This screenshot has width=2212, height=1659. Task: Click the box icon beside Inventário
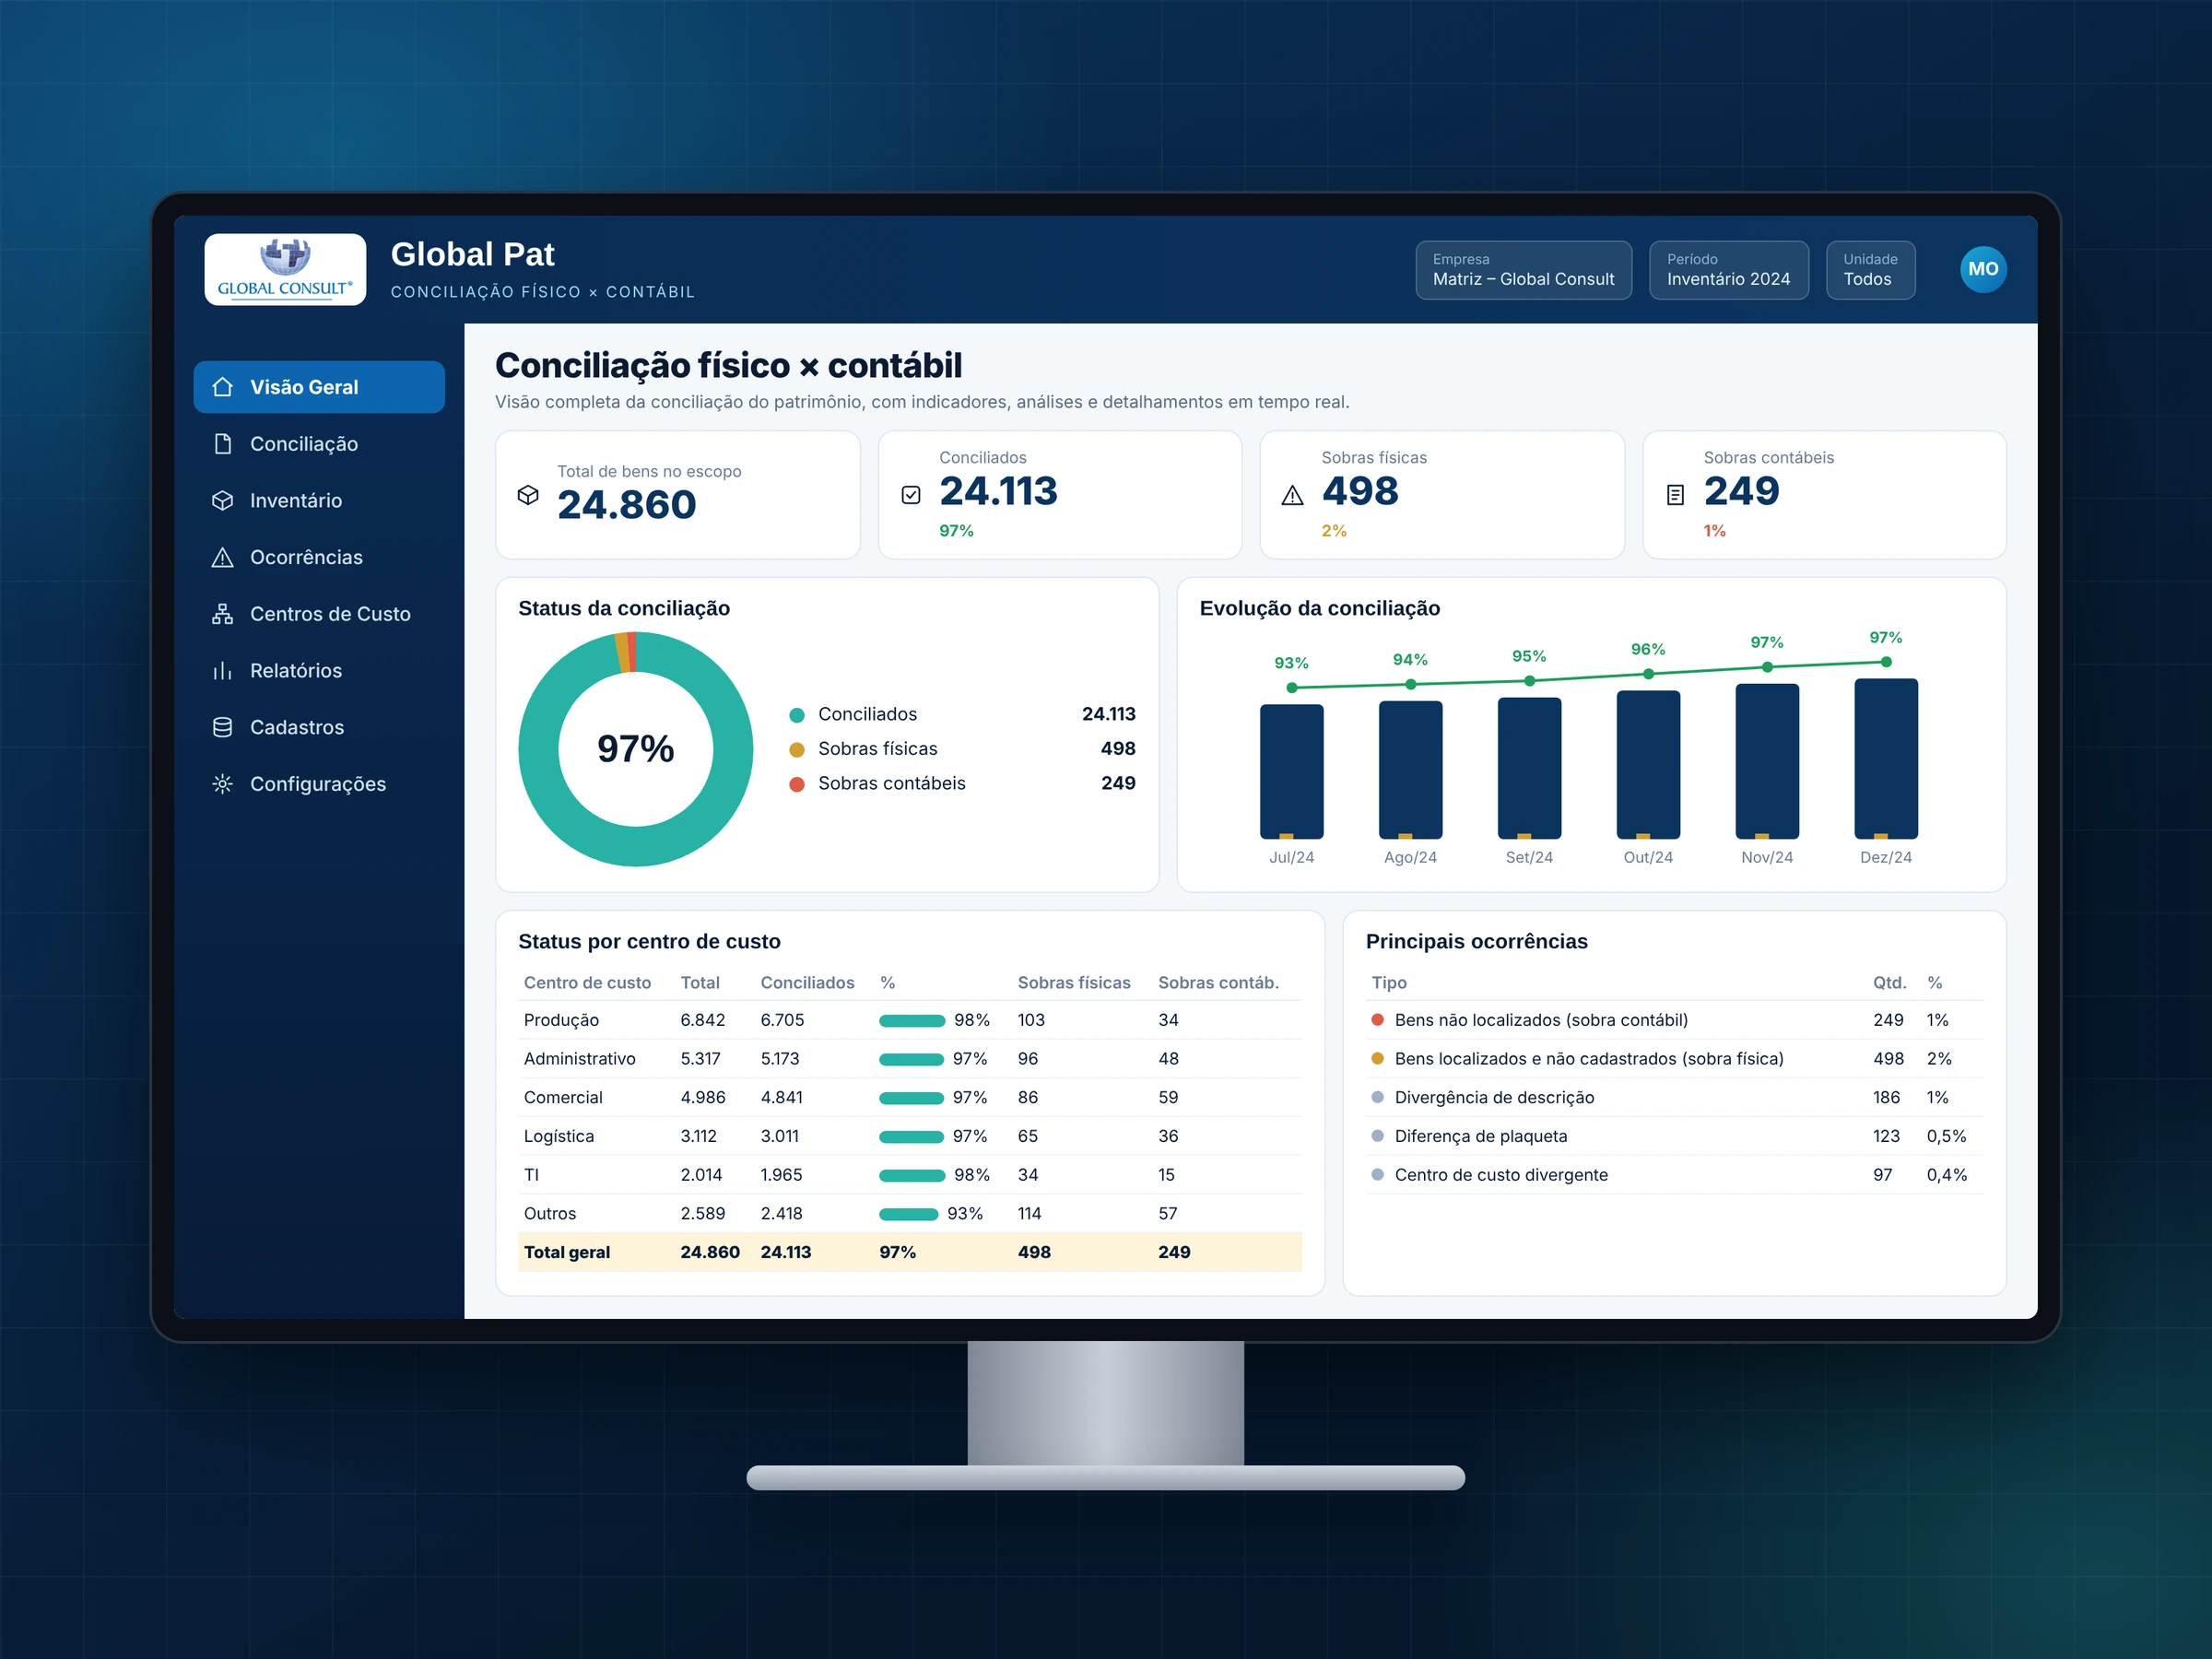pos(222,500)
